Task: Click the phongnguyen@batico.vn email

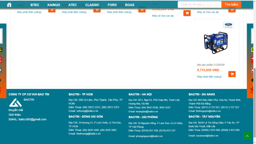Action: click(149, 136)
